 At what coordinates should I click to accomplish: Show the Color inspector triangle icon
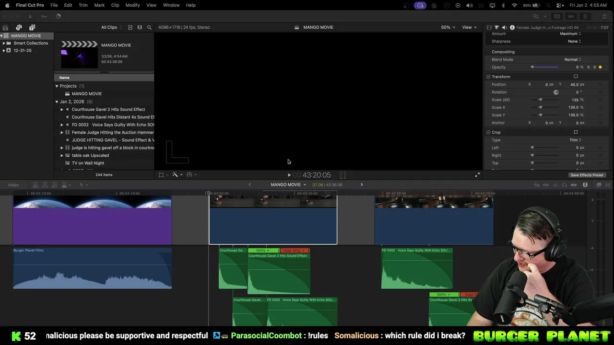pyautogui.click(x=496, y=27)
